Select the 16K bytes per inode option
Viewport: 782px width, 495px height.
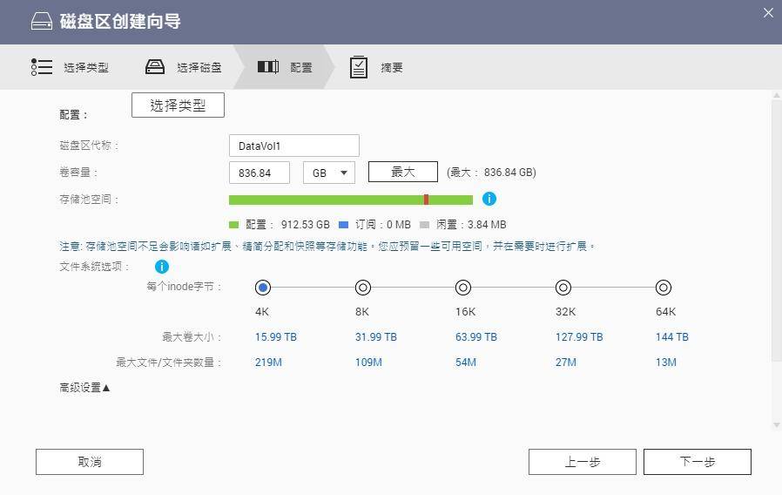463,288
